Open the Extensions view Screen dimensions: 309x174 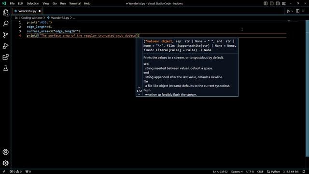[5, 57]
